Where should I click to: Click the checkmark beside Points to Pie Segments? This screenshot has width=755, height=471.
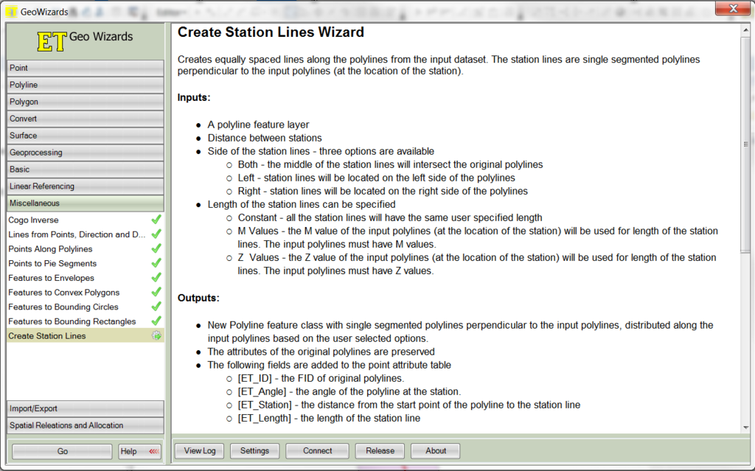pyautogui.click(x=156, y=263)
